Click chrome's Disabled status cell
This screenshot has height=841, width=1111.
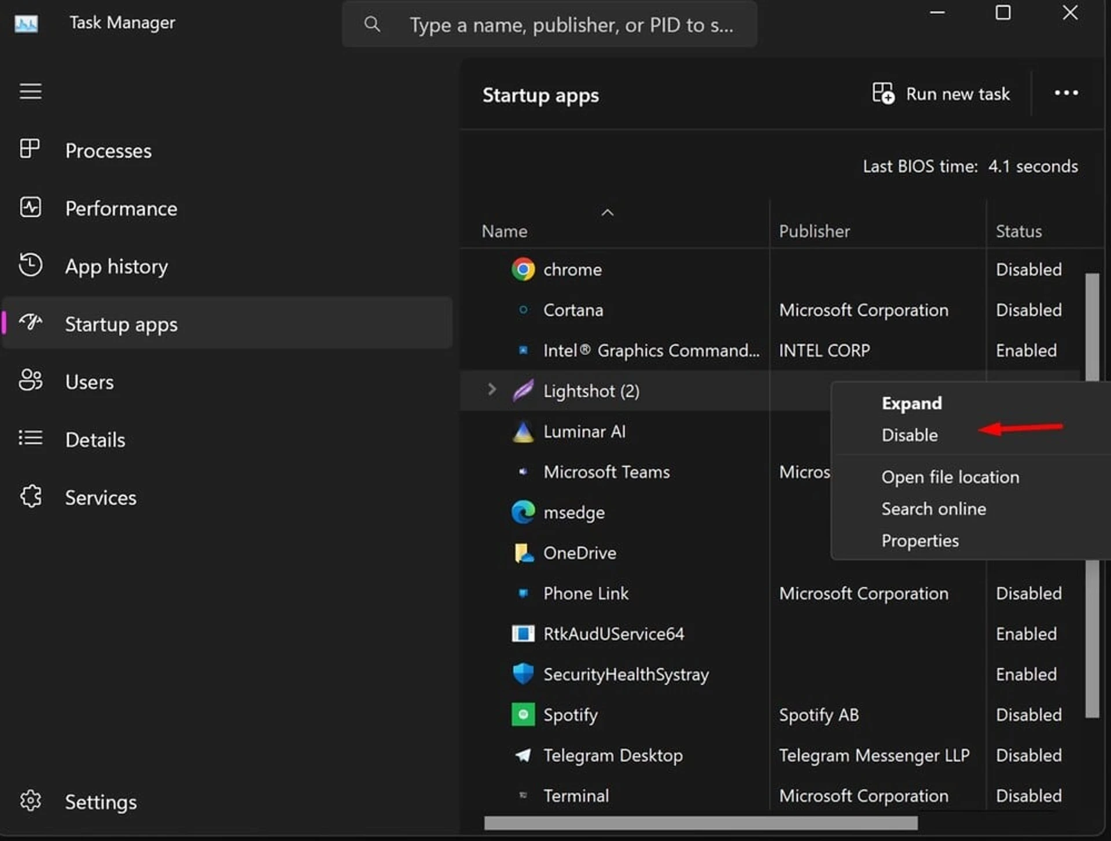(x=1028, y=270)
